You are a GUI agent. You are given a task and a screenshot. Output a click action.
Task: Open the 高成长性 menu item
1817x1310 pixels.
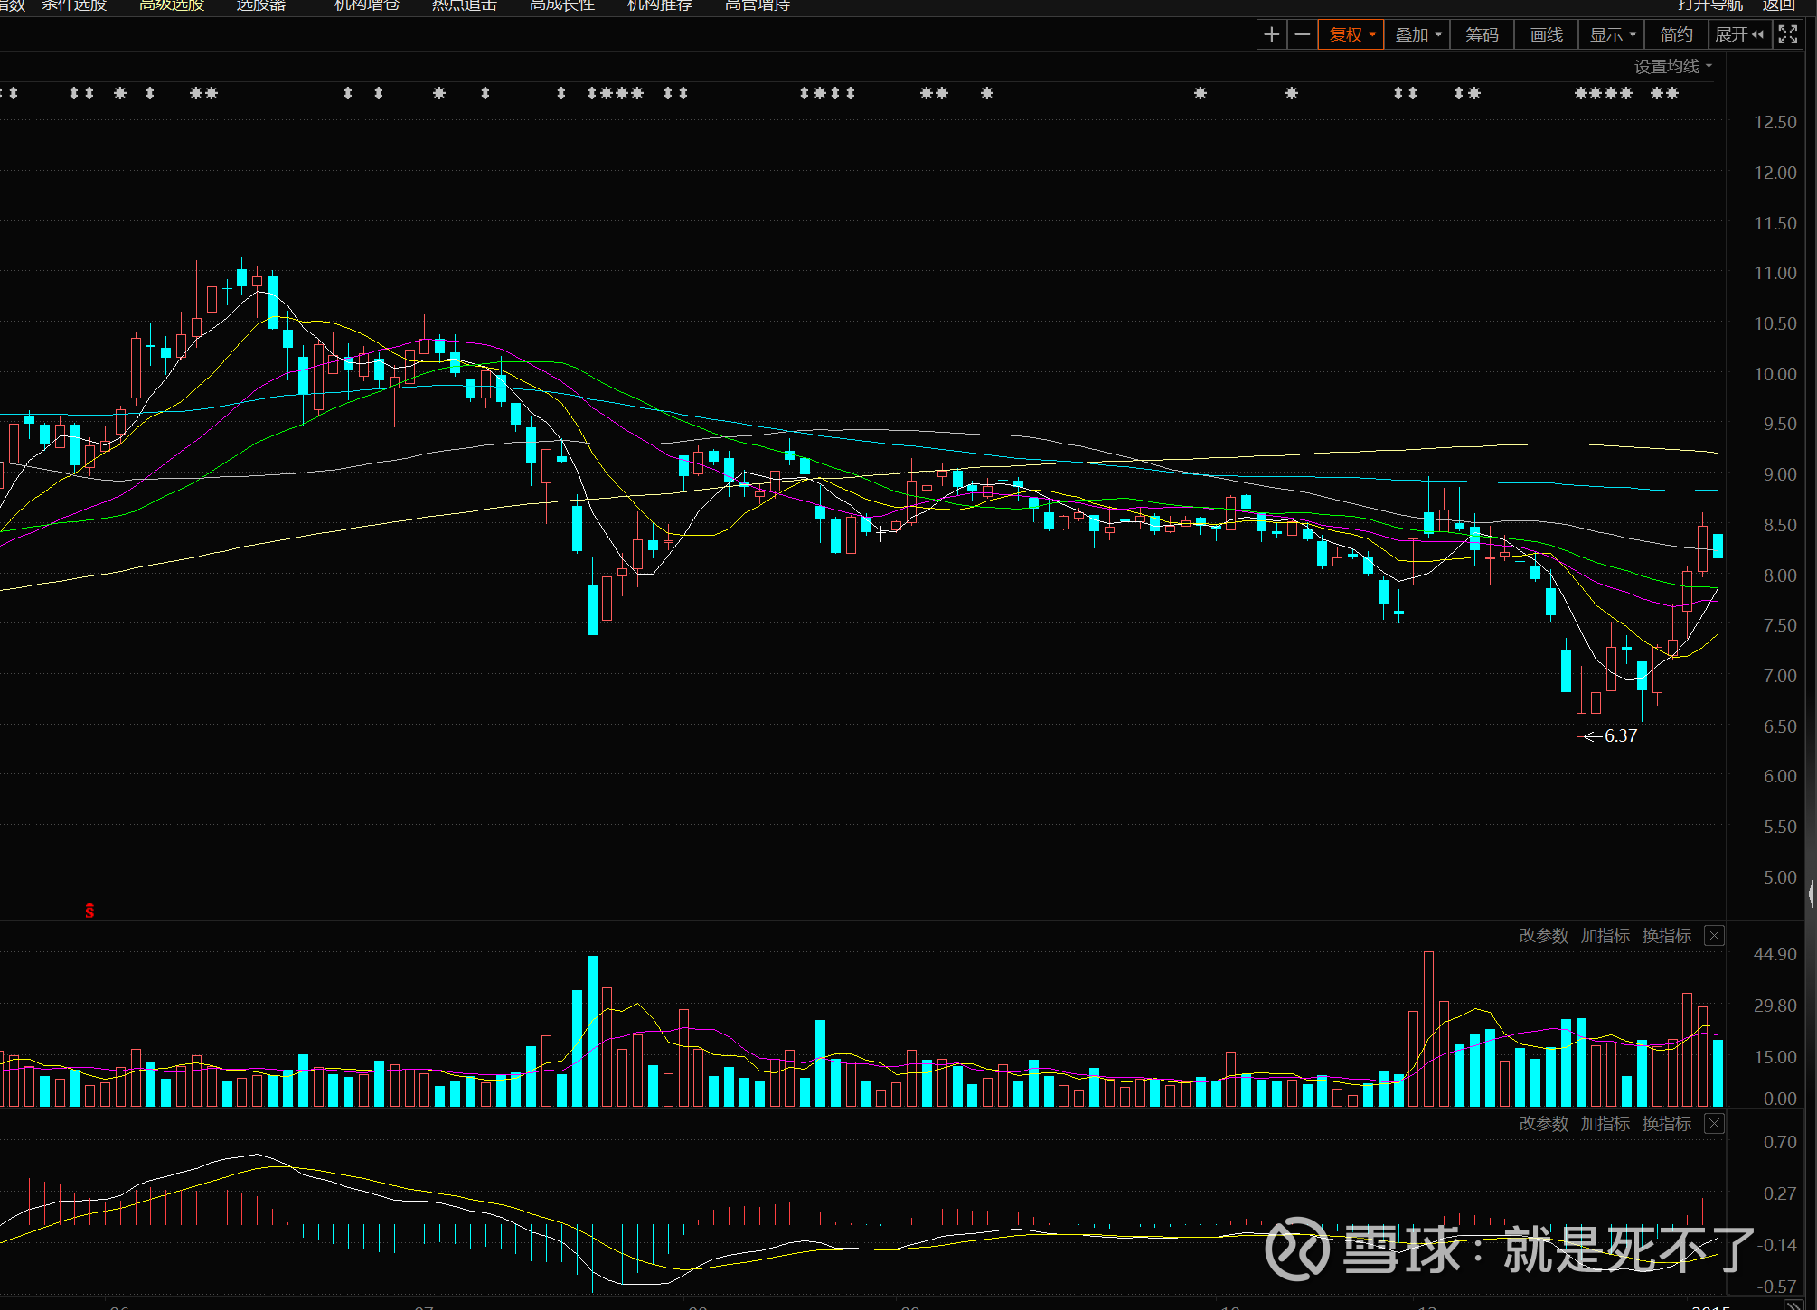click(561, 5)
